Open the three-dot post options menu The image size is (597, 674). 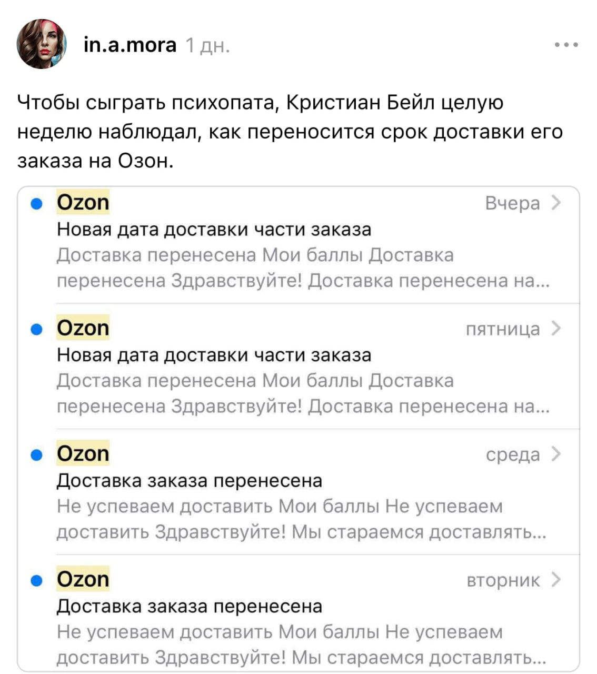pos(566,45)
